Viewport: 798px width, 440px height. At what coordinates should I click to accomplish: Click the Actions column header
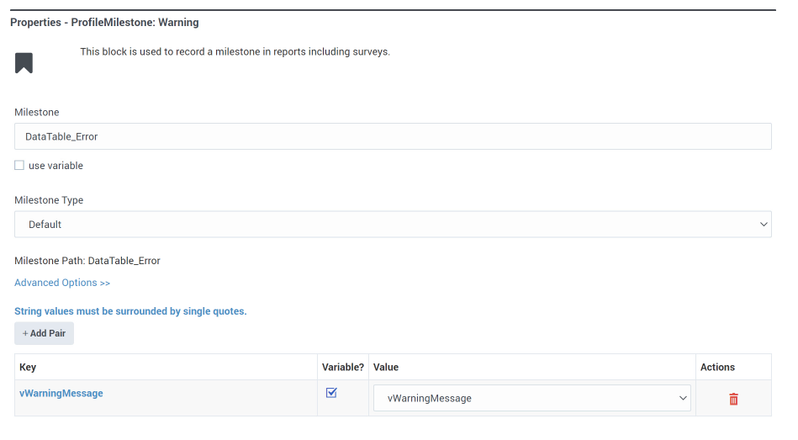(717, 367)
